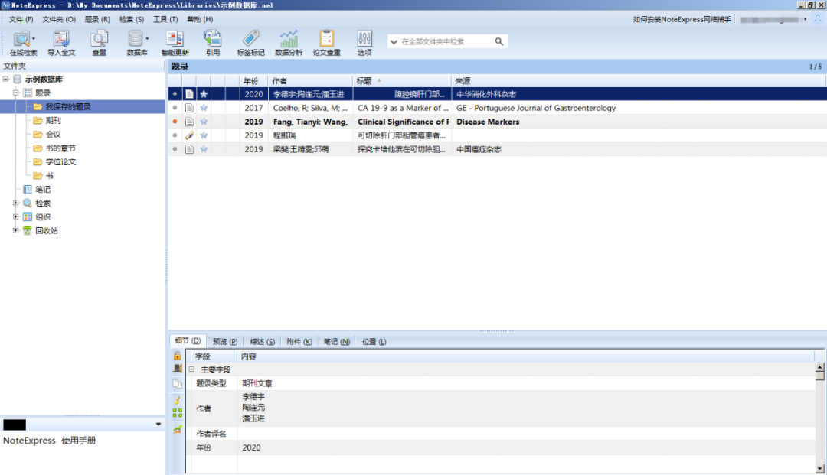Screen dimensions: 827x475
Task: Click the book icon below the lock
Action: tap(177, 369)
